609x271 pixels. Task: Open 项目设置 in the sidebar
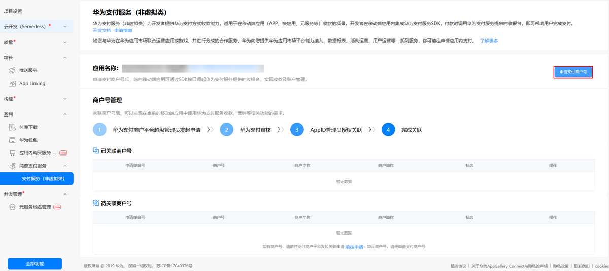tap(13, 11)
